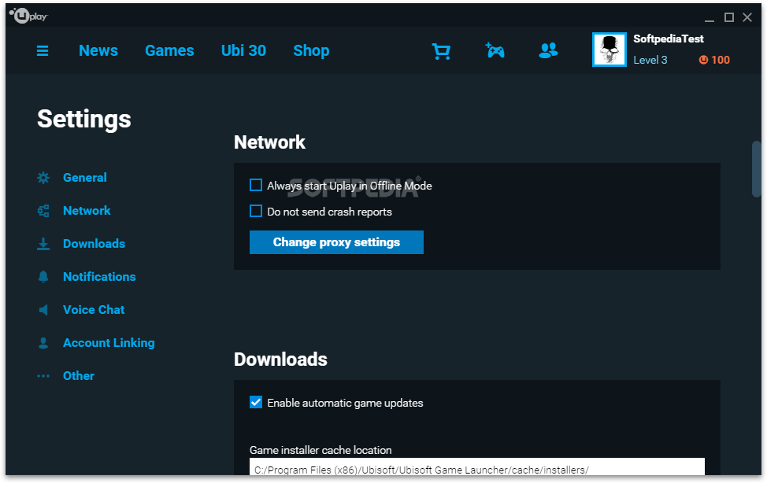
Task: Click the settings page vertical scrollbar
Action: click(x=756, y=169)
